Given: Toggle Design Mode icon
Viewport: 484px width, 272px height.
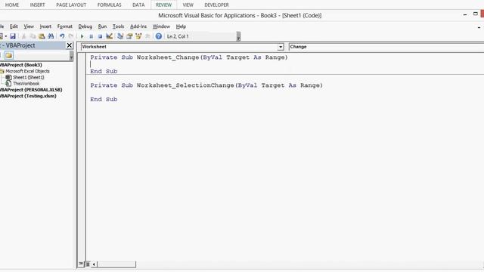Looking at the screenshot, I should pos(109,36).
